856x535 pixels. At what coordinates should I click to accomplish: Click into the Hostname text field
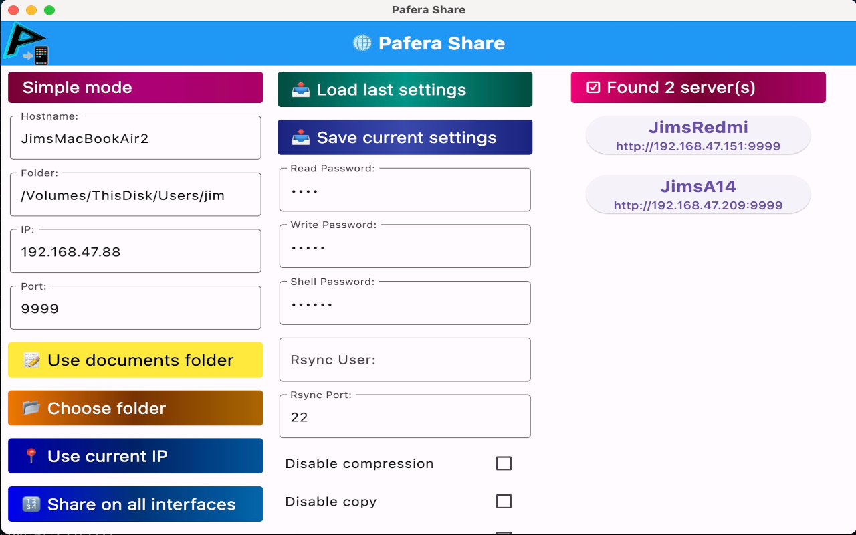(x=135, y=139)
